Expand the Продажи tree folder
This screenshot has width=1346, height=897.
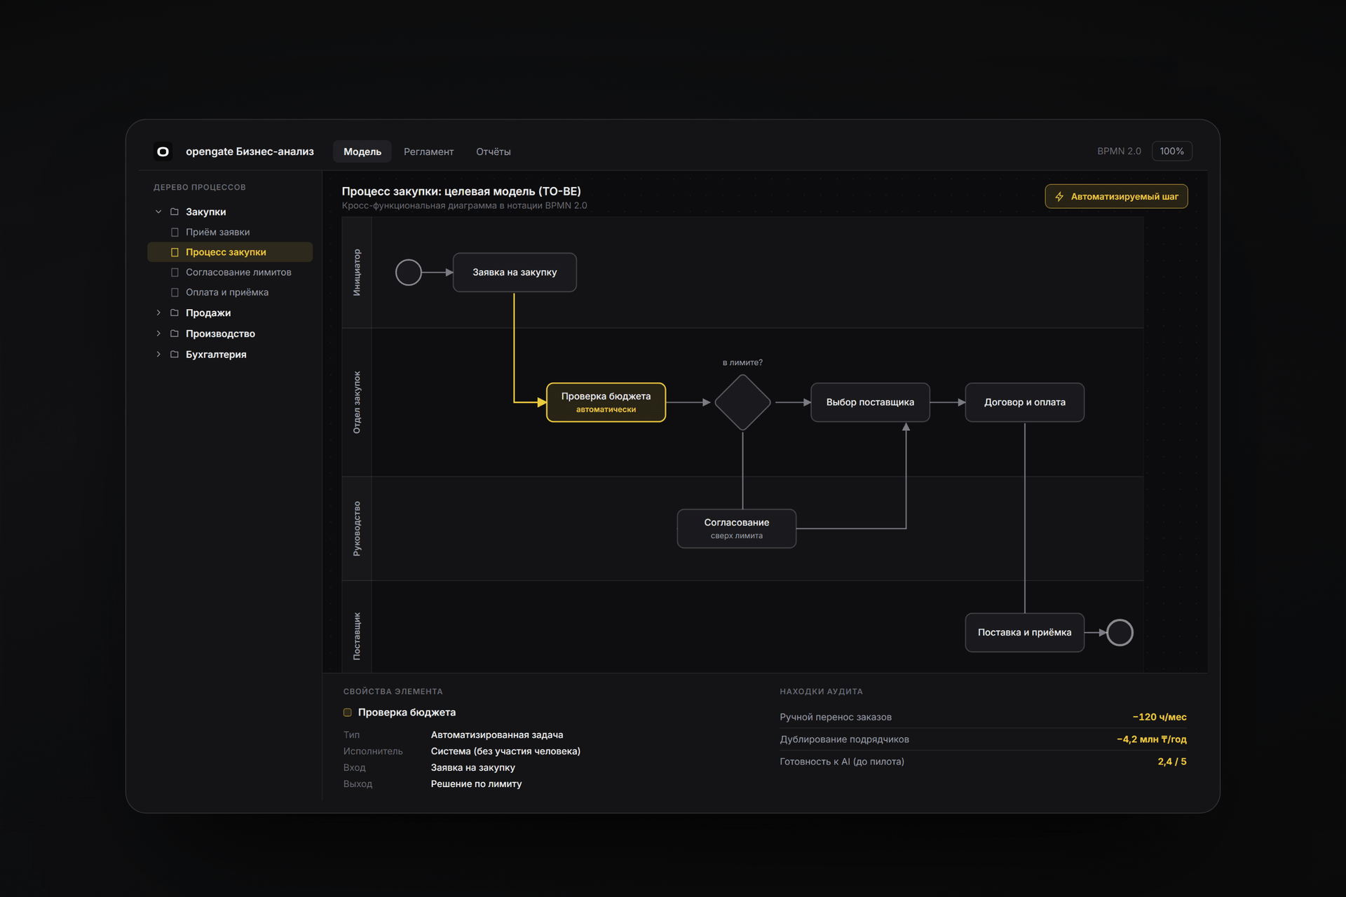click(158, 313)
